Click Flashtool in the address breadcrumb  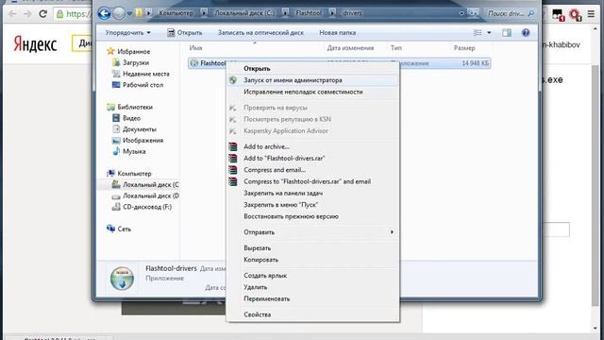[309, 12]
